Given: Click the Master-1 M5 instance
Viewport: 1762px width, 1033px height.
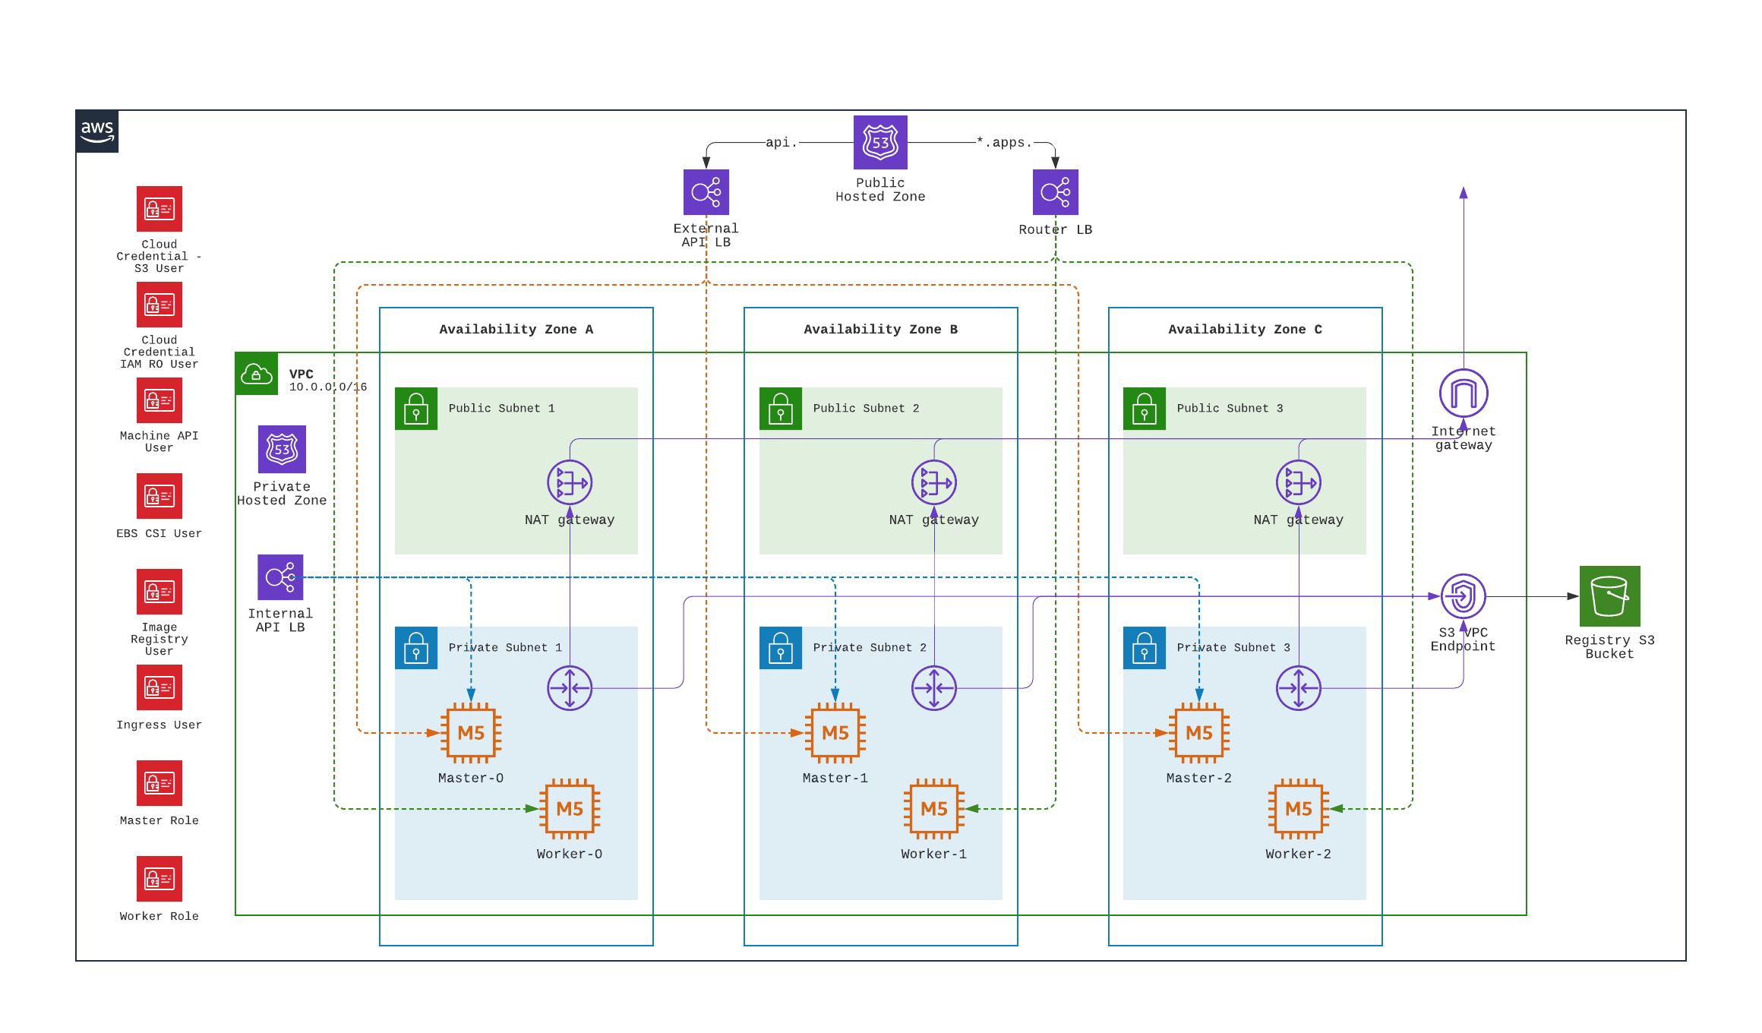Looking at the screenshot, I should point(835,733).
